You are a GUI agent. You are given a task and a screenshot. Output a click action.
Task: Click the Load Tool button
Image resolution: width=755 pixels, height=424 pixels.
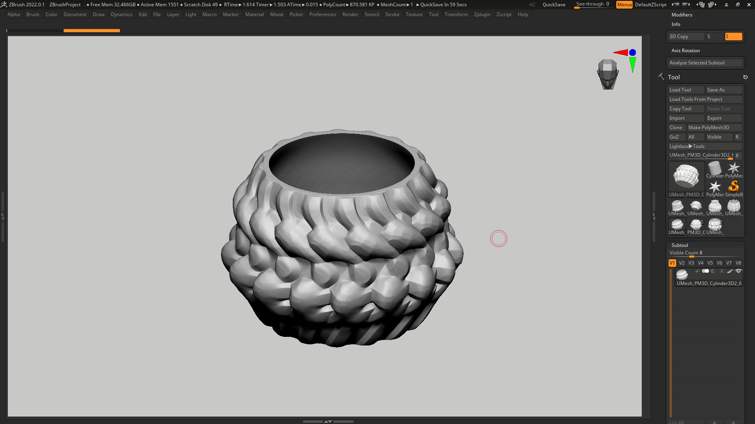[686, 90]
